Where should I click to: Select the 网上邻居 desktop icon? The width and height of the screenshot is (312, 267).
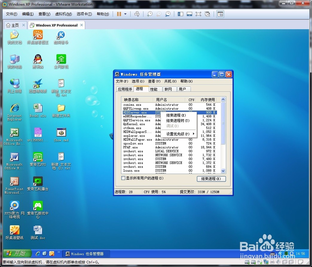15,86
